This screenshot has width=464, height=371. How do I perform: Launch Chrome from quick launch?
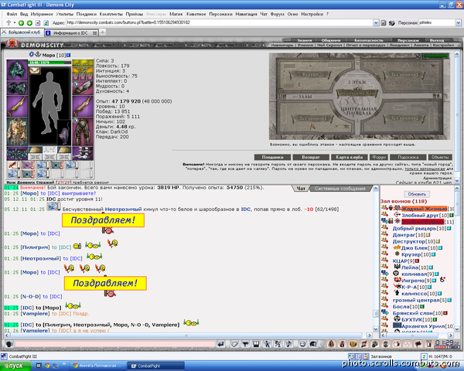pos(47,366)
